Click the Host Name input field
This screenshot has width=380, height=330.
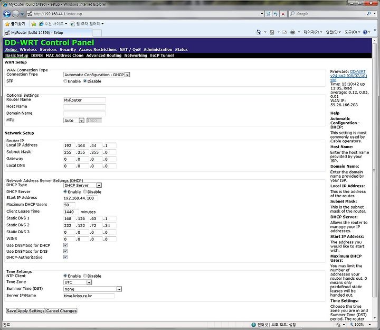(84, 107)
